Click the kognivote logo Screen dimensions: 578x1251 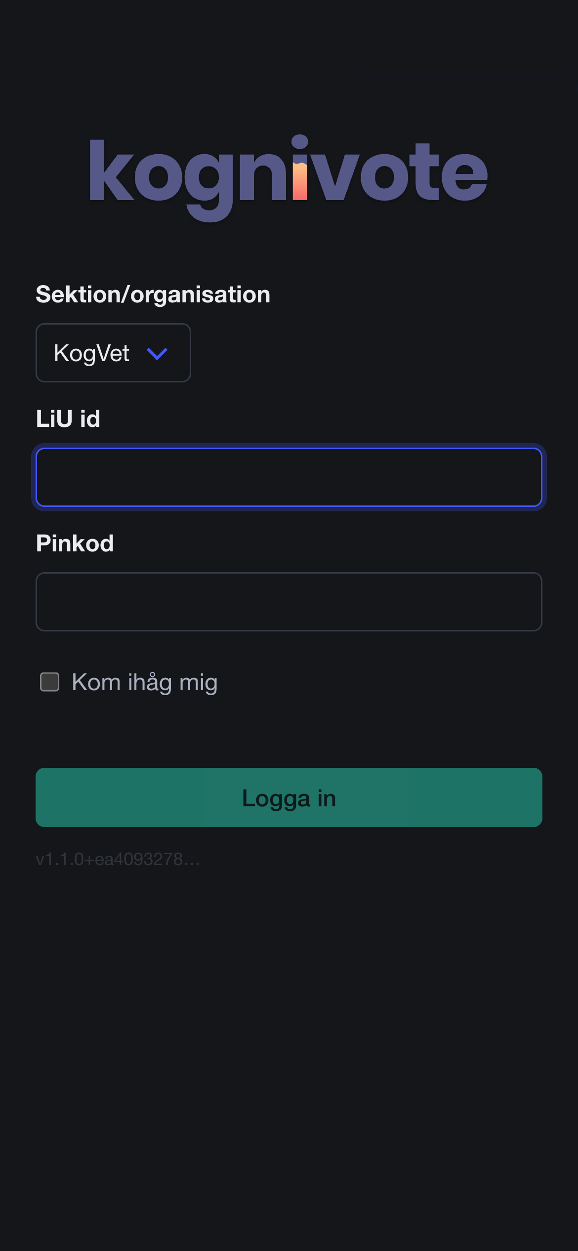[x=288, y=174]
